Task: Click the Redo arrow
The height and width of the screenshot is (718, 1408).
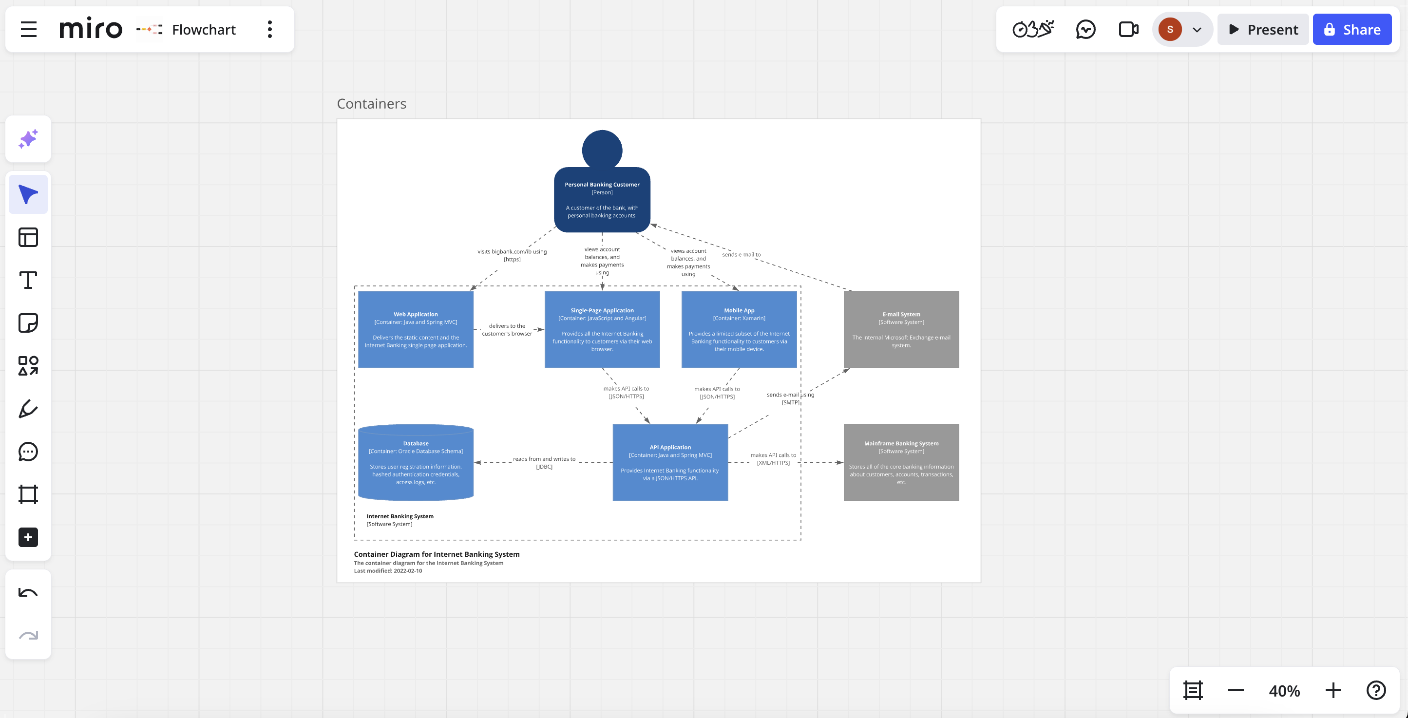Action: 28,636
